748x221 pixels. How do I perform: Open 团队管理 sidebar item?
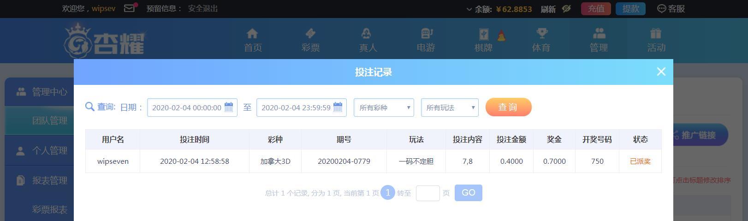click(39, 120)
